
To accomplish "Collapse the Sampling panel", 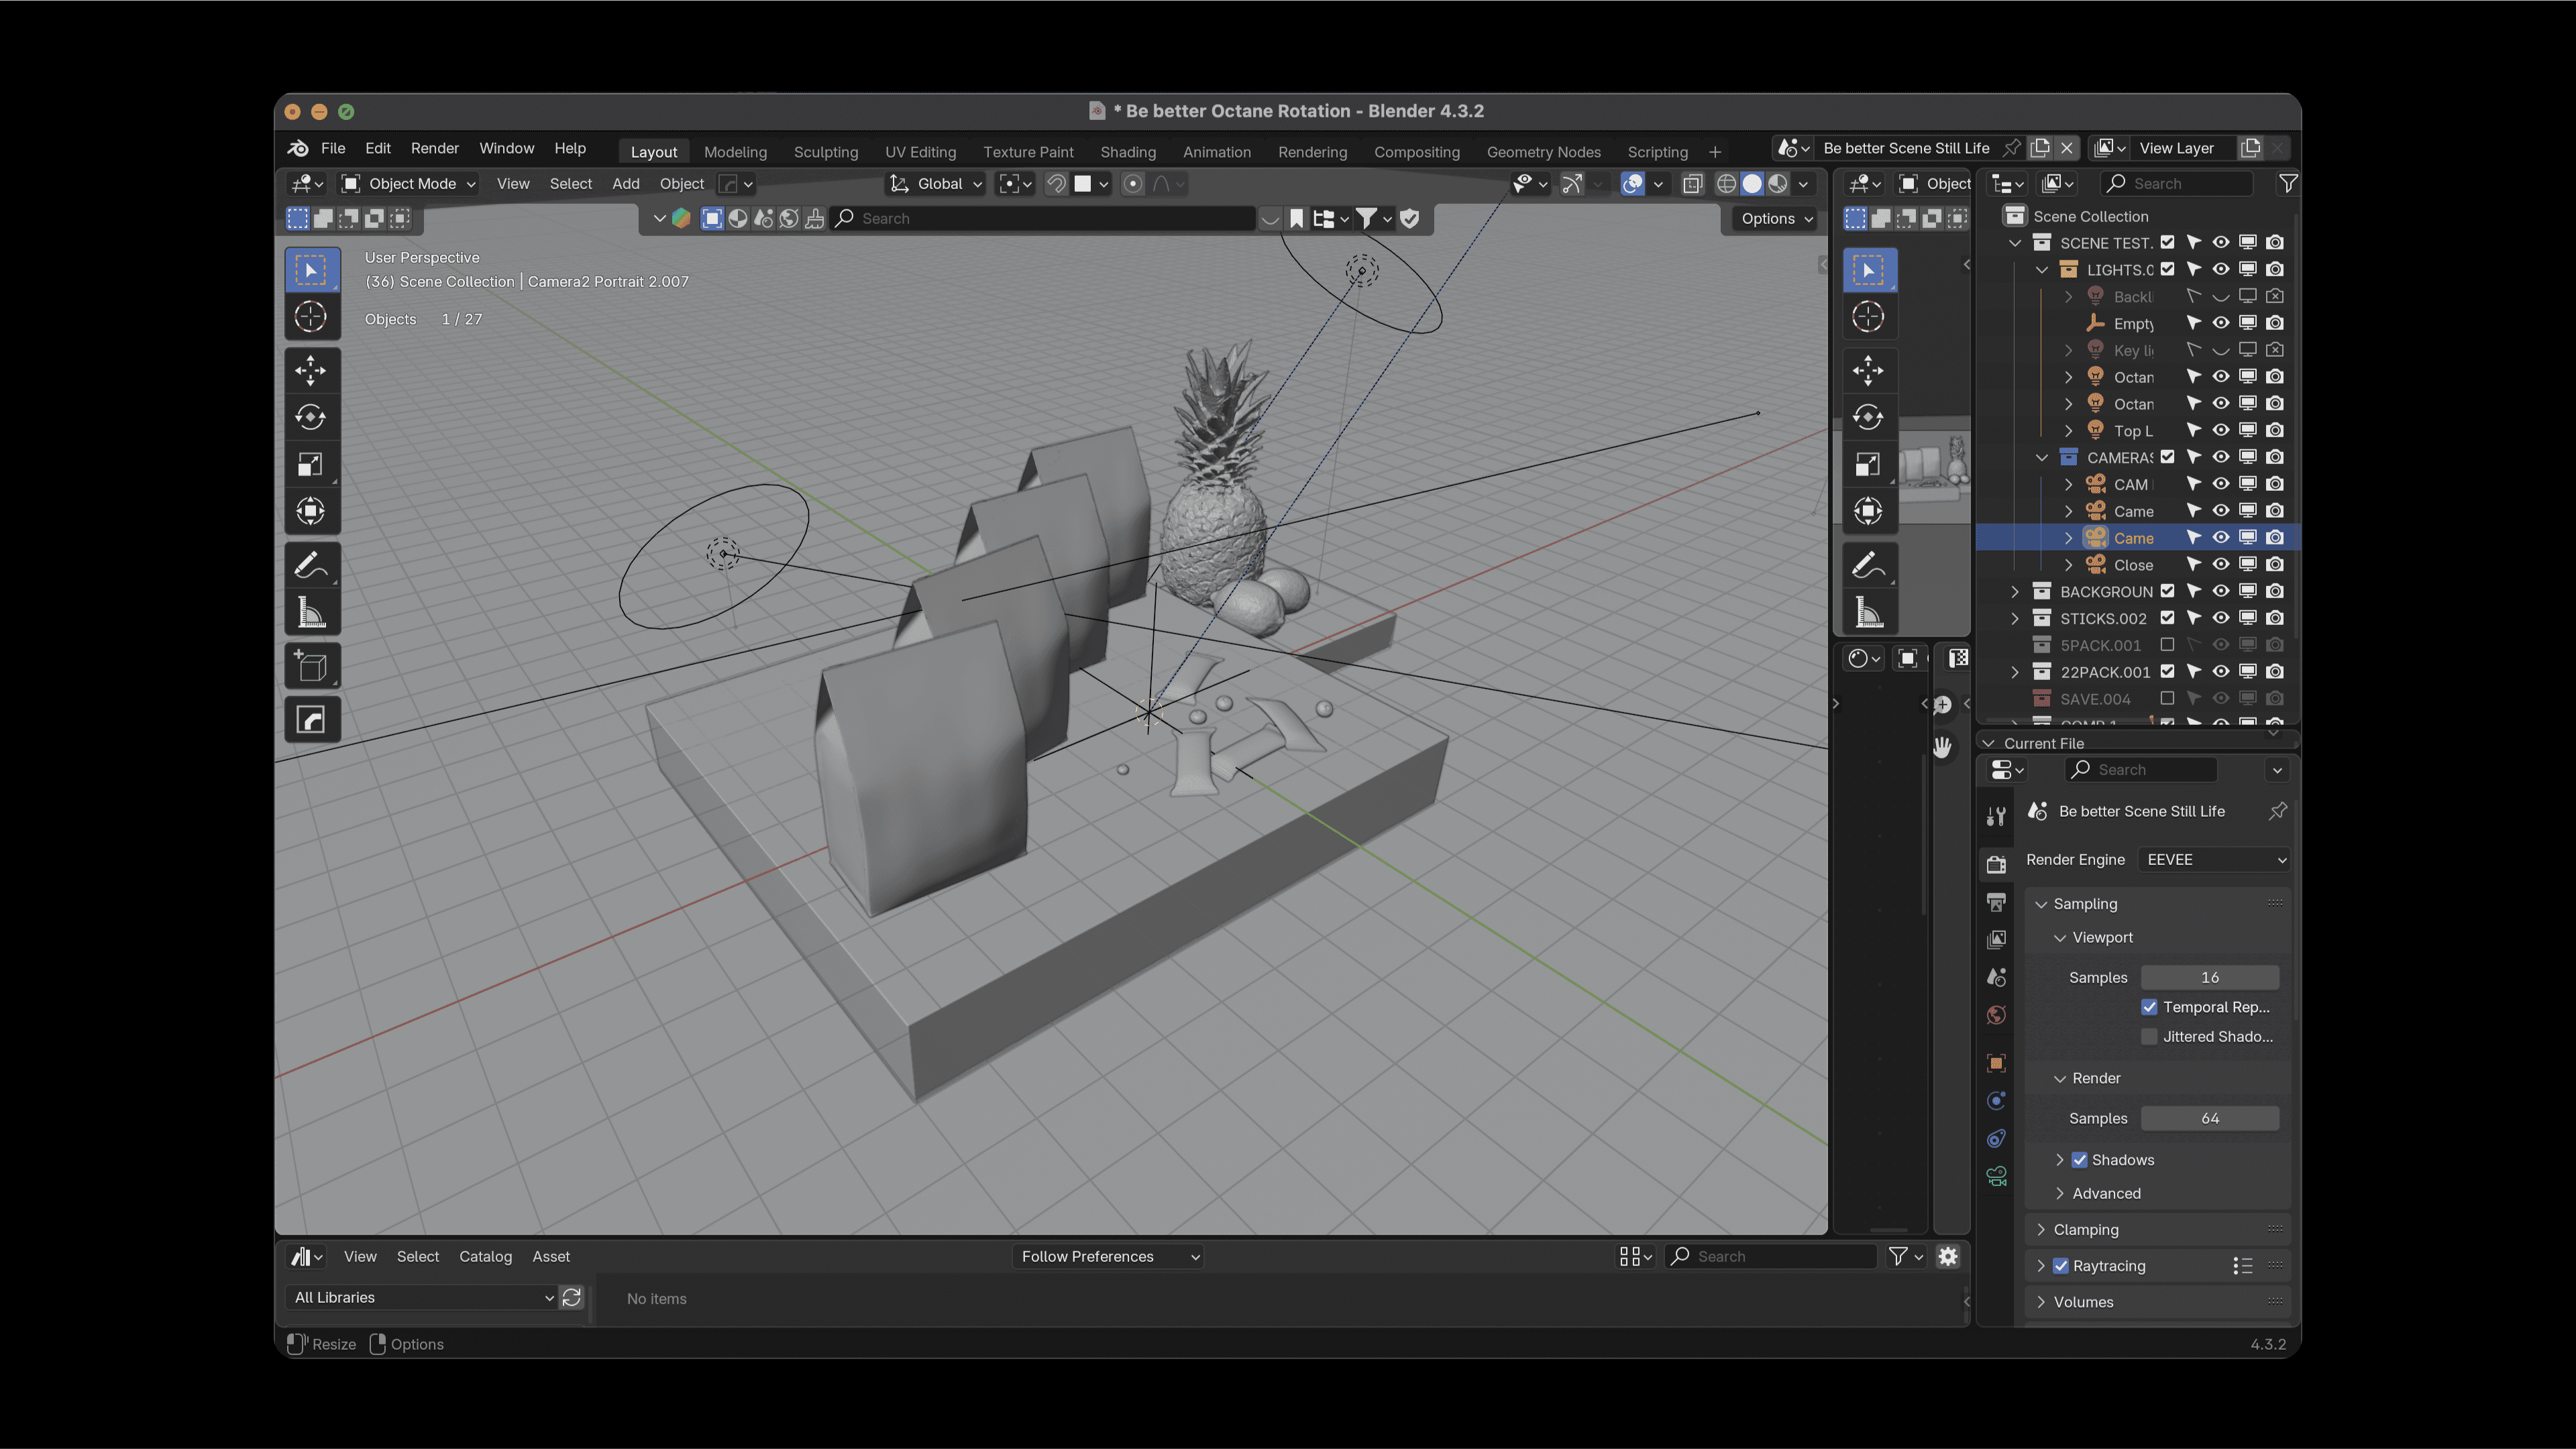I will [2041, 903].
